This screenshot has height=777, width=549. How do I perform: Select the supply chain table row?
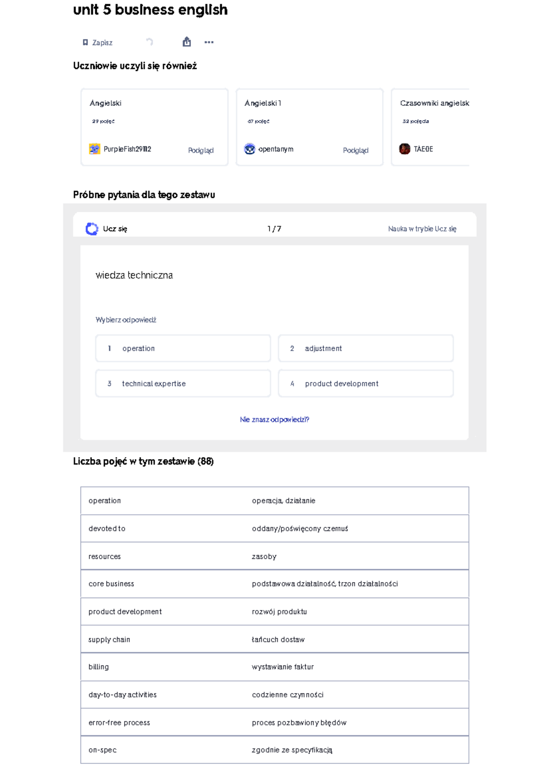[x=274, y=639]
